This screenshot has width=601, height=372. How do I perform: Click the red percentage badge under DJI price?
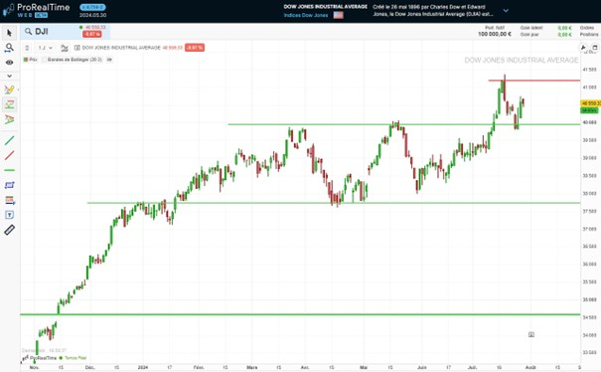point(92,34)
